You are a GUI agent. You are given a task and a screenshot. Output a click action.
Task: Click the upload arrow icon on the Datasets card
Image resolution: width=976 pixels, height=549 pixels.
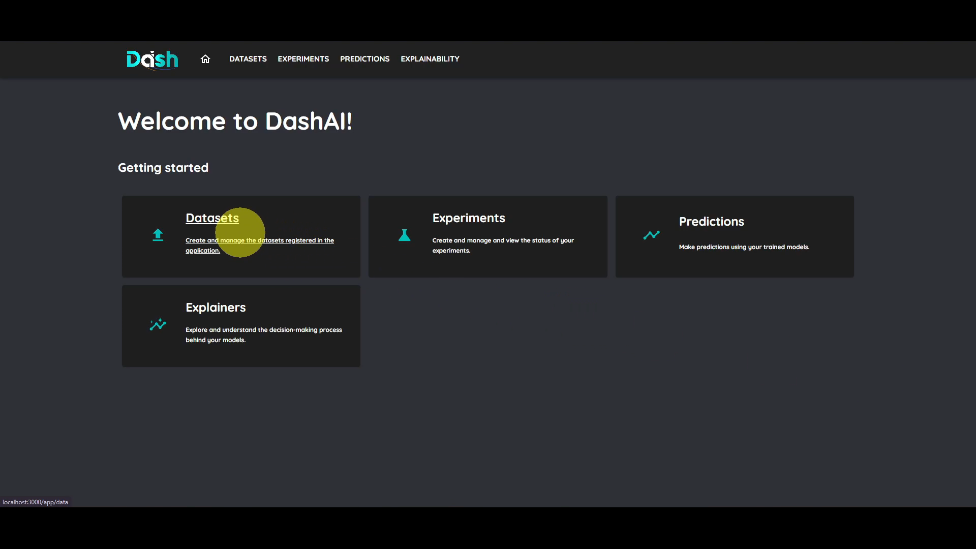coord(158,235)
